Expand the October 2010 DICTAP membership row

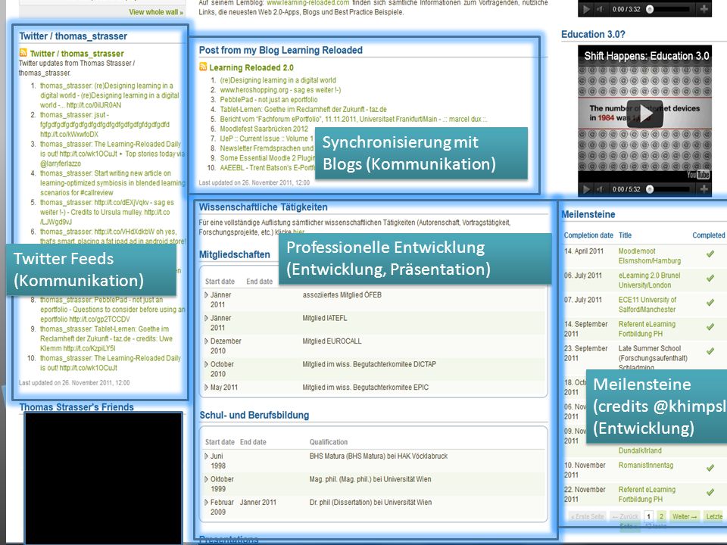pos(206,364)
